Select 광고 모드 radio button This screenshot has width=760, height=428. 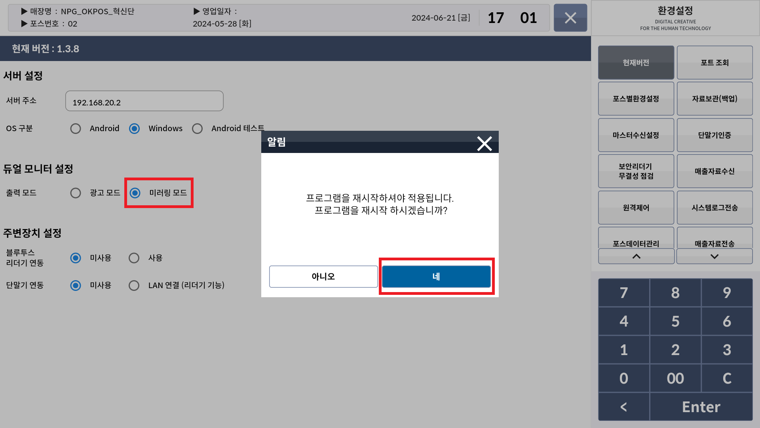point(76,193)
